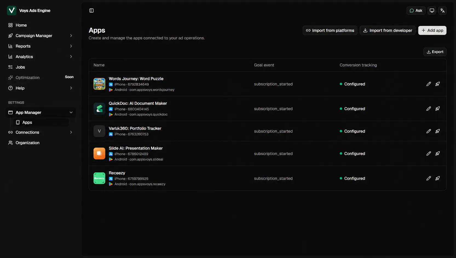Edit Varlık360: Portfolio Tracker app
Image resolution: width=456 pixels, height=258 pixels.
coord(429,131)
